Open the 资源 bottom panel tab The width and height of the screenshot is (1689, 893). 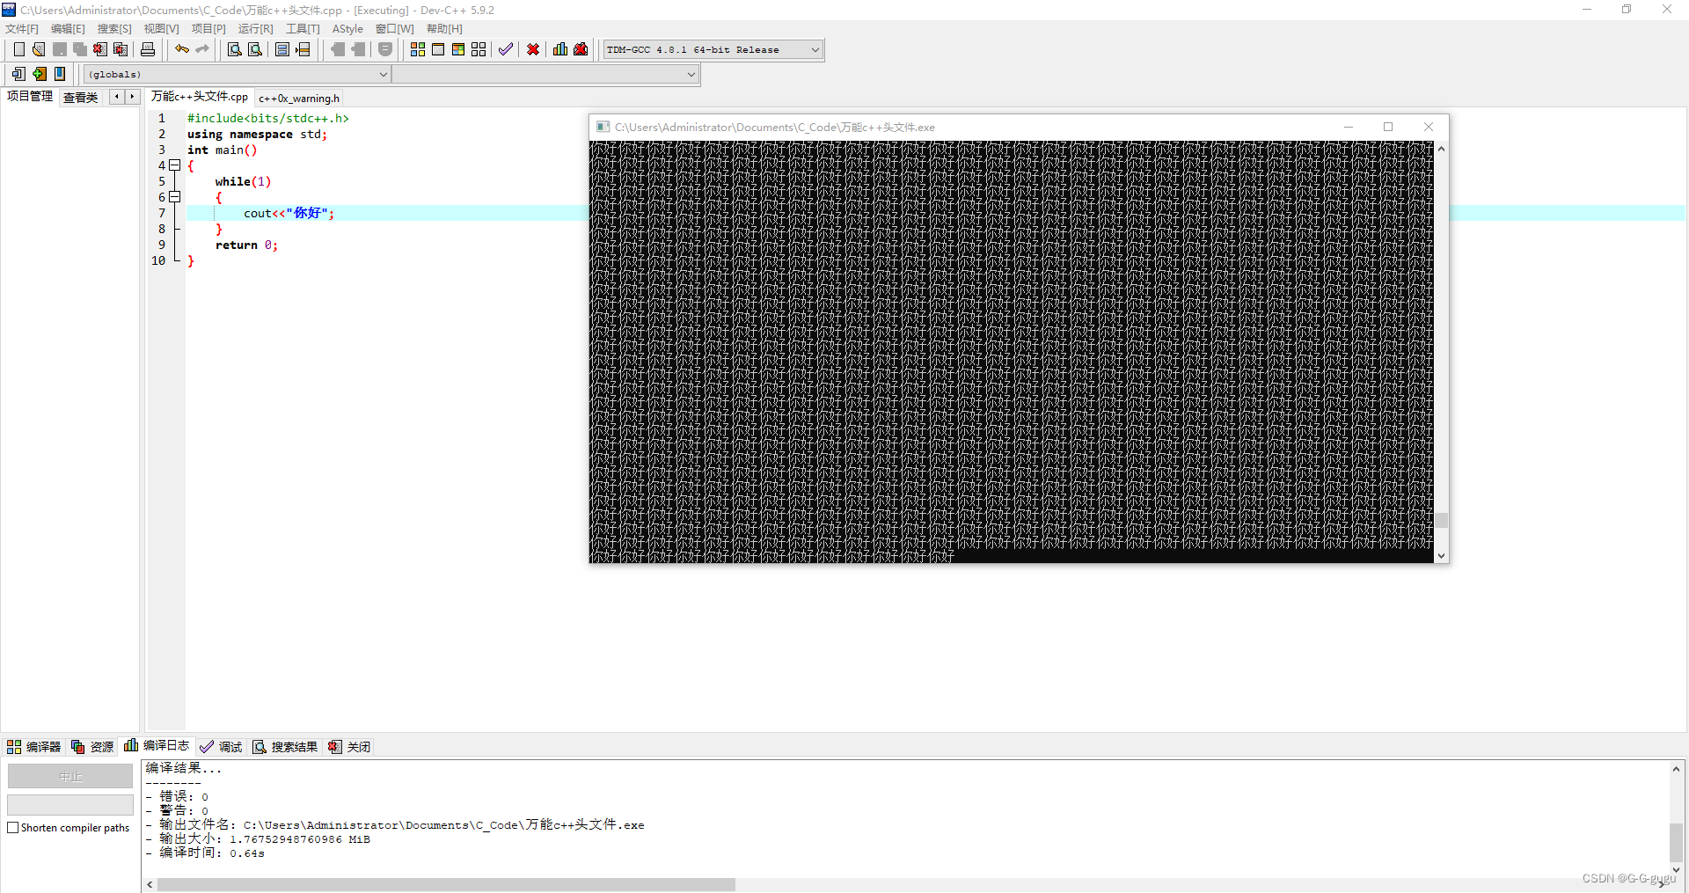(x=92, y=747)
